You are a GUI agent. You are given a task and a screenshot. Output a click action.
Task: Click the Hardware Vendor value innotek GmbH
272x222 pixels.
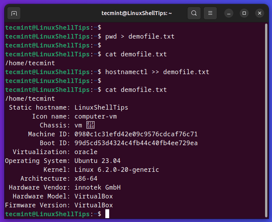click(98, 187)
